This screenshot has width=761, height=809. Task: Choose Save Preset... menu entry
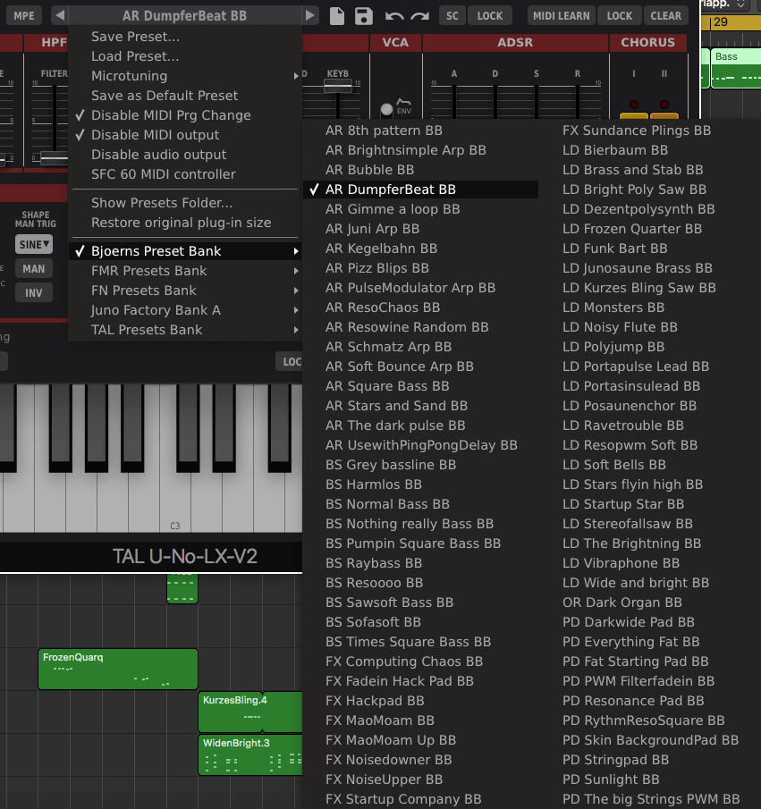pyautogui.click(x=184, y=37)
